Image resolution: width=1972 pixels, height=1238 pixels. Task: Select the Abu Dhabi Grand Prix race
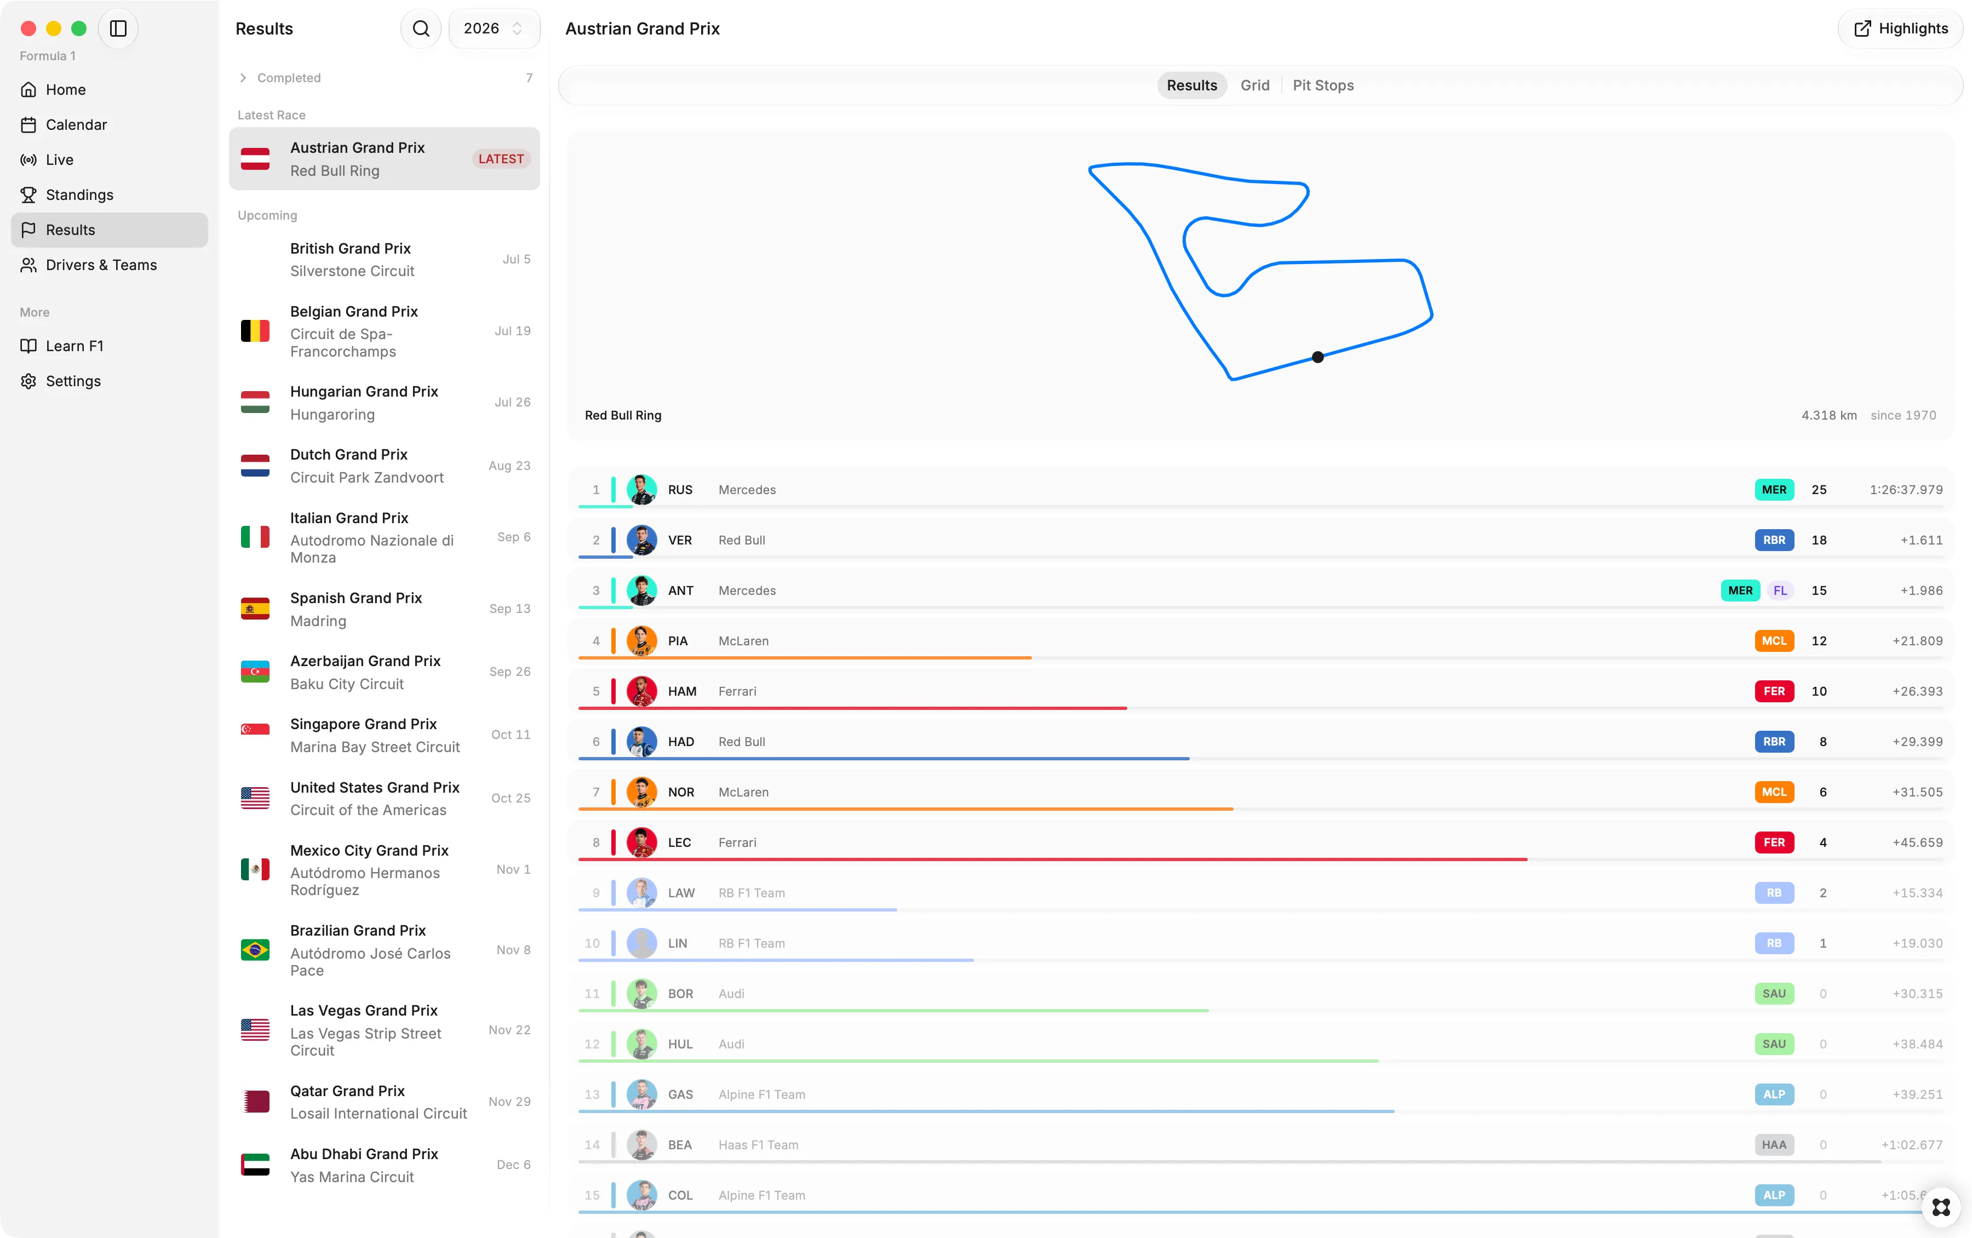tap(384, 1165)
